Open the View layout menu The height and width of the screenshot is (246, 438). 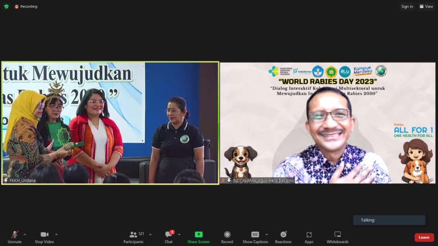(x=426, y=6)
